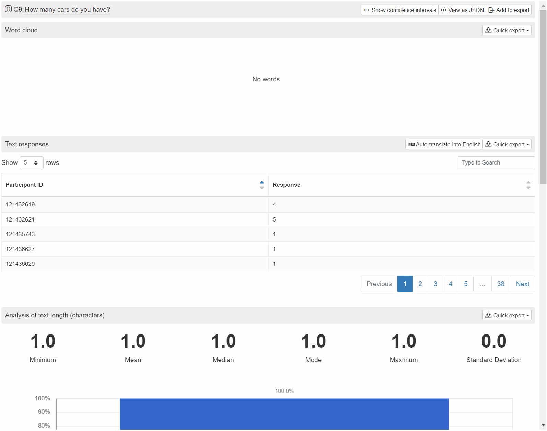Click scrollbar up arrow
Viewport: 547px width, 431px height.
coord(543,5)
